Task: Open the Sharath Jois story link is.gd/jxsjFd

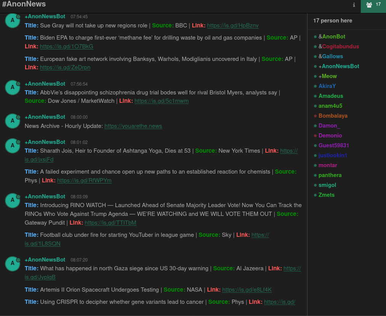Action: 39,160
